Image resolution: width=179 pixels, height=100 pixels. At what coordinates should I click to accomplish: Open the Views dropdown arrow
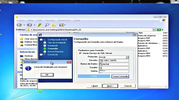coord(65,25)
